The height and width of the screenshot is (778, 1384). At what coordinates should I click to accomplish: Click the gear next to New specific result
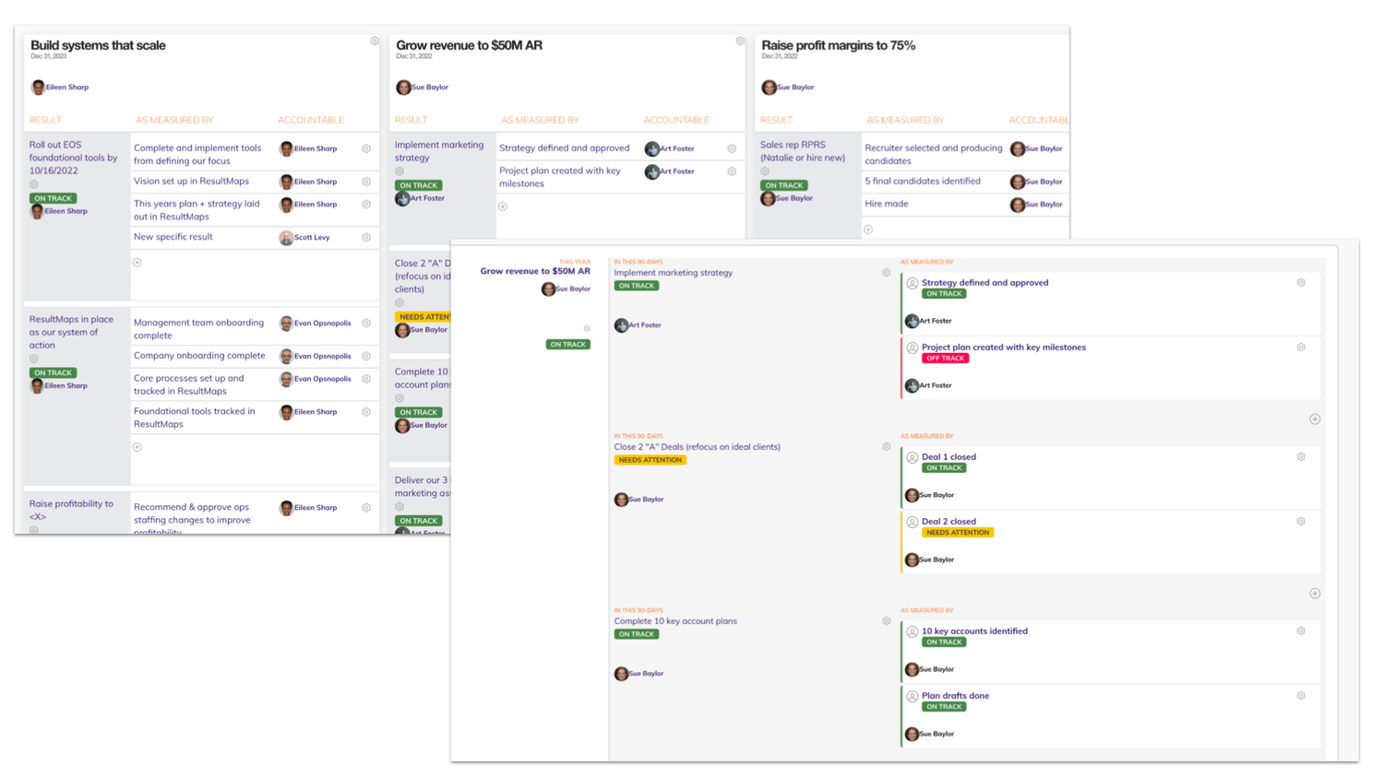(x=366, y=237)
